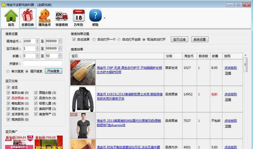The width and height of the screenshot is (253, 149).
Task: Click 点击抢购 for the 7027 coin item
Action: pos(230,121)
